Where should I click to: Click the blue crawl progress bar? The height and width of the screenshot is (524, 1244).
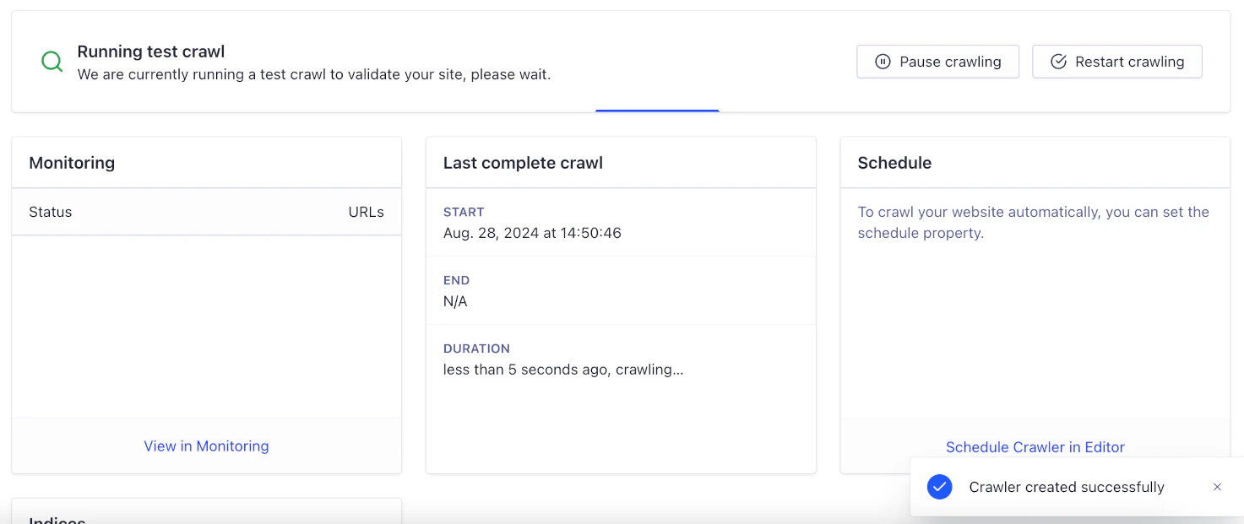tap(657, 110)
